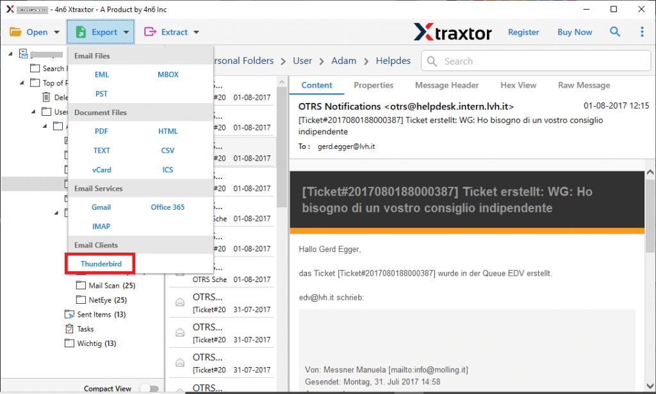
Task: Click the Search input field above the email list
Action: 535,61
